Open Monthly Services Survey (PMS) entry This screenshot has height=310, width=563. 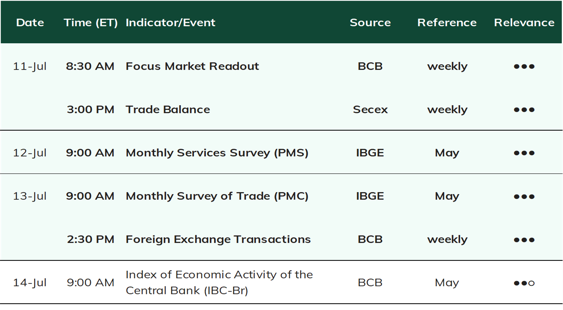[x=217, y=153]
